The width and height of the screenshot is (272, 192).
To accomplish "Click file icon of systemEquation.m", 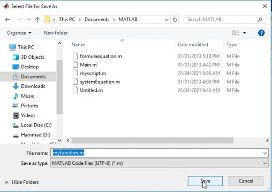I will point(75,82).
